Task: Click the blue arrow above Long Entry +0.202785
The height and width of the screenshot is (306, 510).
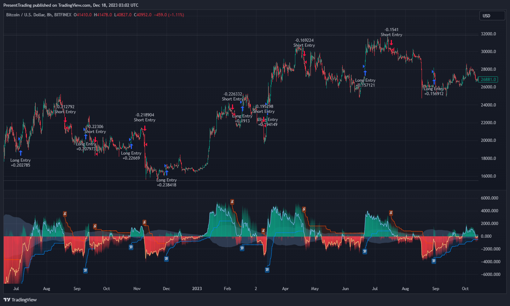Action: (21, 153)
